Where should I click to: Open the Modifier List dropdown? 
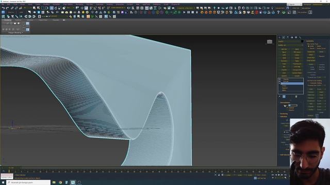(291, 45)
